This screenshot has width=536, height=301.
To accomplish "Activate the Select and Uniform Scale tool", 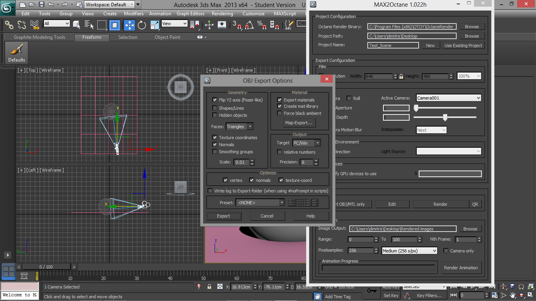I will point(155,25).
